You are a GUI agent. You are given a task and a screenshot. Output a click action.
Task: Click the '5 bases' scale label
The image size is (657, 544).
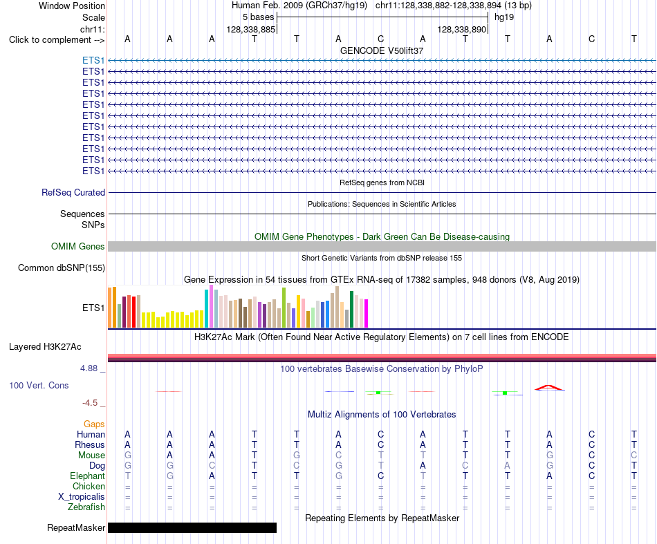(x=258, y=17)
